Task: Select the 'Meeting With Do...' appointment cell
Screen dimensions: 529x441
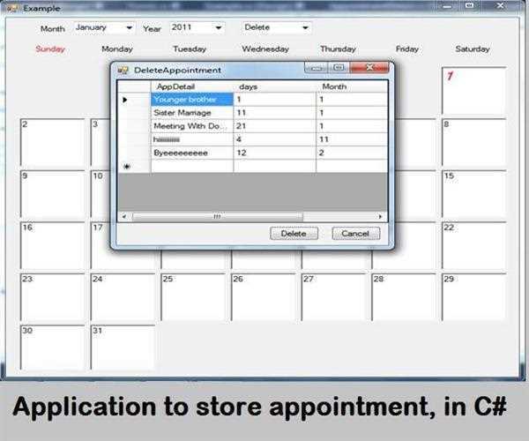Action: (192, 126)
